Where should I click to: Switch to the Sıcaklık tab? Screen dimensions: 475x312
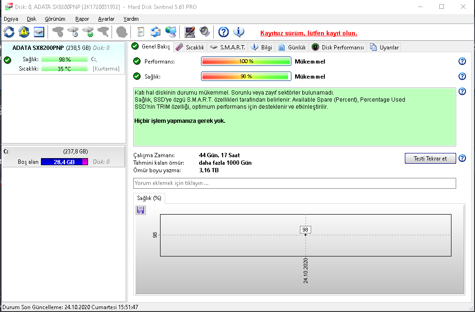[x=190, y=47]
